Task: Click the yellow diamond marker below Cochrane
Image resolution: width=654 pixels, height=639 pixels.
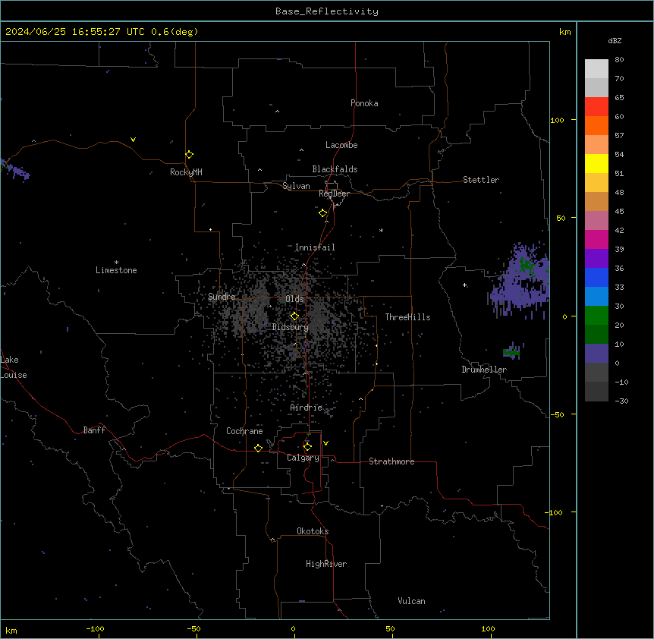Action: click(x=258, y=449)
